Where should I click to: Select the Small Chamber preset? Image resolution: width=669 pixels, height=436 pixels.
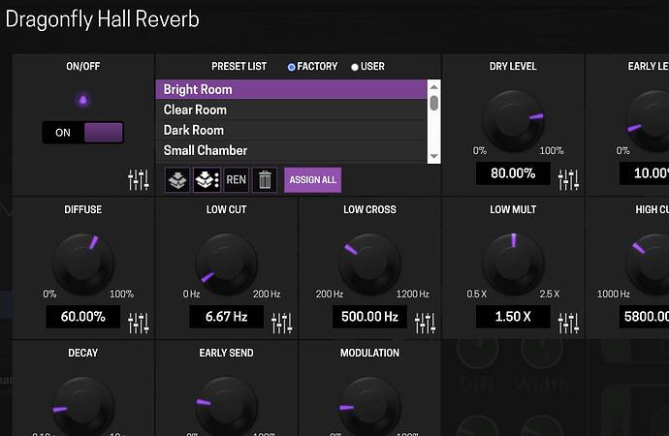point(292,150)
